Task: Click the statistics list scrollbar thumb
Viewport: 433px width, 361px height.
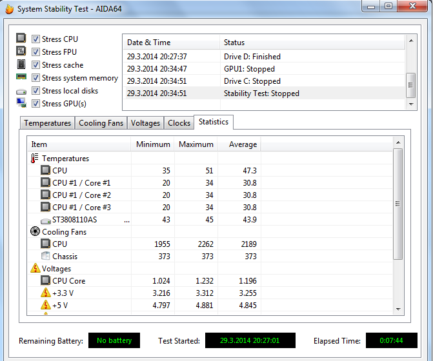Action: pyautogui.click(x=398, y=204)
